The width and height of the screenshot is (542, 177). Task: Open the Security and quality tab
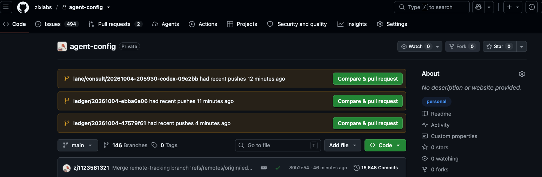297,24
